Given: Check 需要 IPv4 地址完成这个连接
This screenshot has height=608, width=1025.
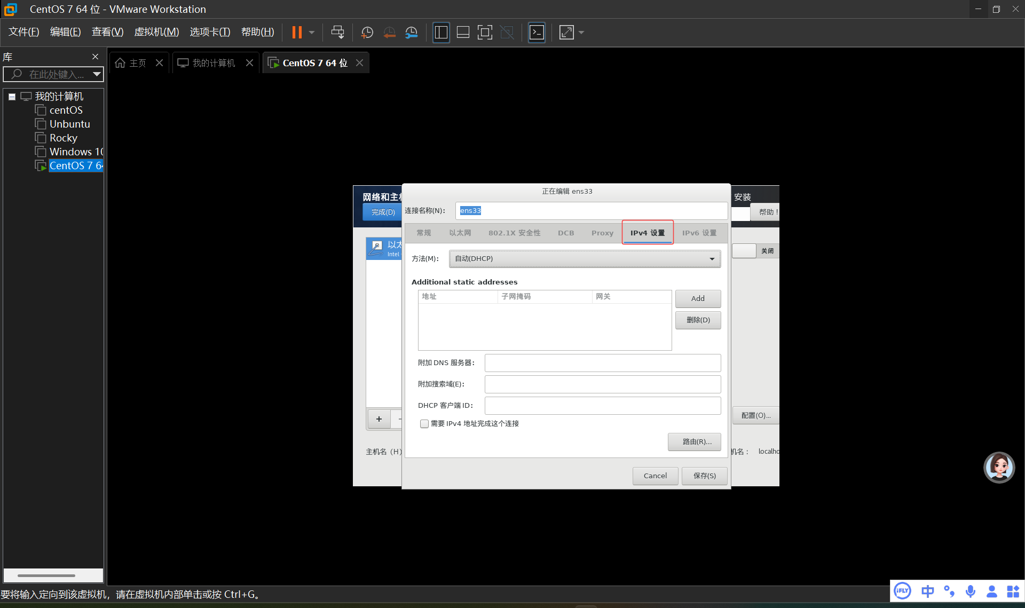Looking at the screenshot, I should pyautogui.click(x=424, y=424).
